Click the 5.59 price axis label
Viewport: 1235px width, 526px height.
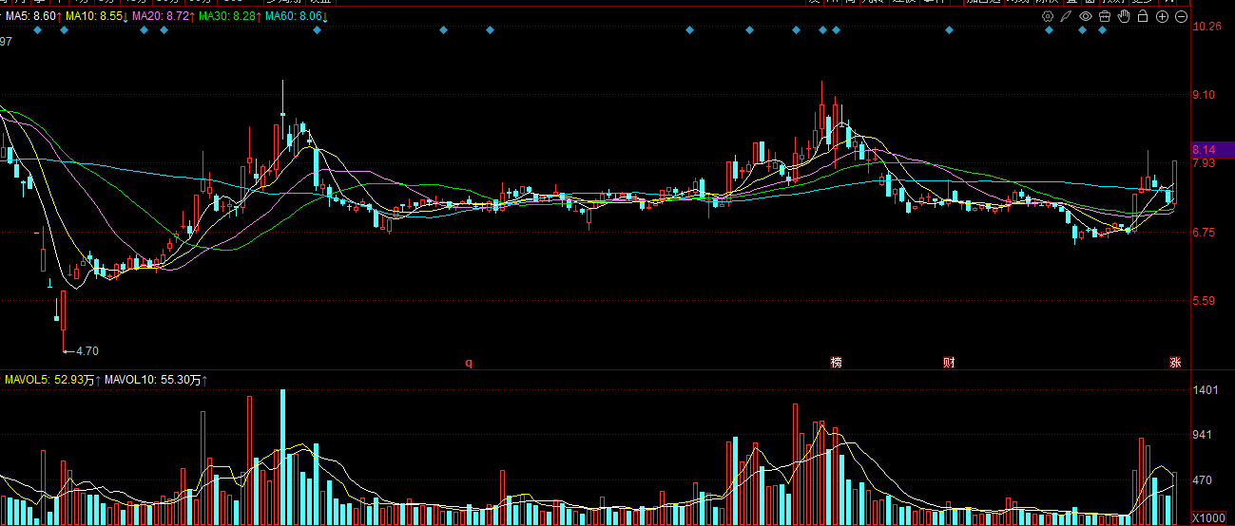[x=1204, y=301]
